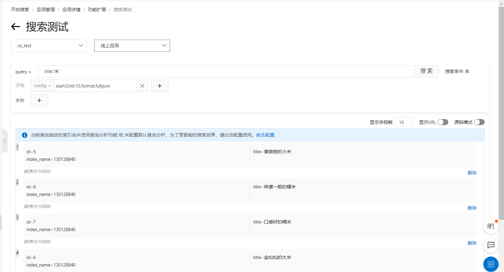Open the blue grid apps floating button
Viewport: 504px width, 272px height.
(x=491, y=264)
